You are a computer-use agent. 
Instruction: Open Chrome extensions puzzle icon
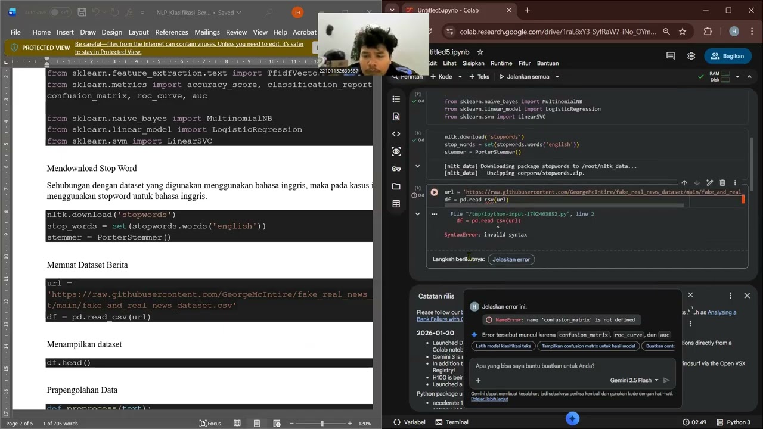tap(708, 32)
